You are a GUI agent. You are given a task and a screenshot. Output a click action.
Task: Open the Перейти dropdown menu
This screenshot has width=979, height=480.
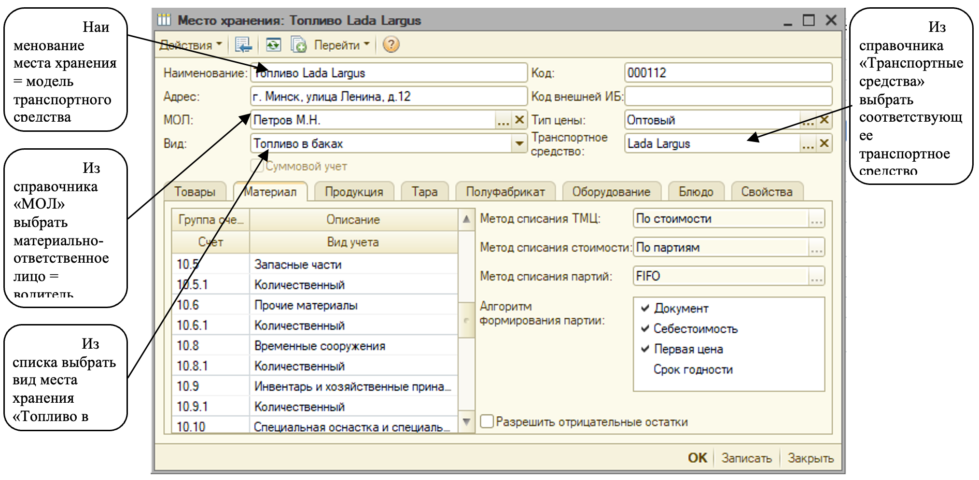[x=341, y=45]
